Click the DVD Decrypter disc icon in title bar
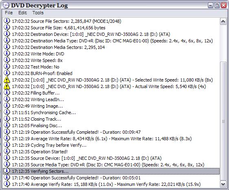229x190 pixels. [x=6, y=5]
